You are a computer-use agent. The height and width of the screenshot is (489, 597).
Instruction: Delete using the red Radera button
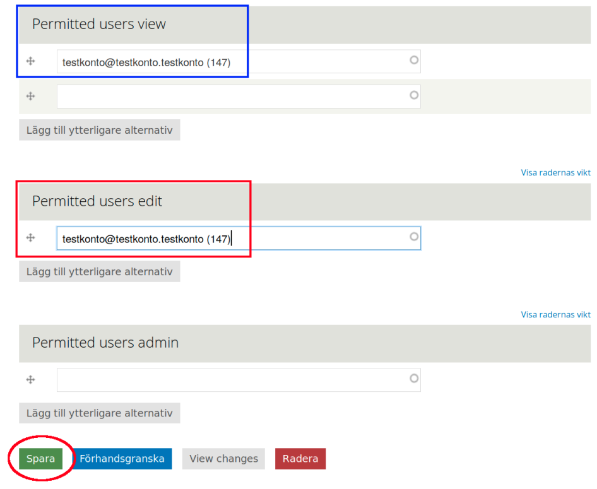tap(300, 459)
